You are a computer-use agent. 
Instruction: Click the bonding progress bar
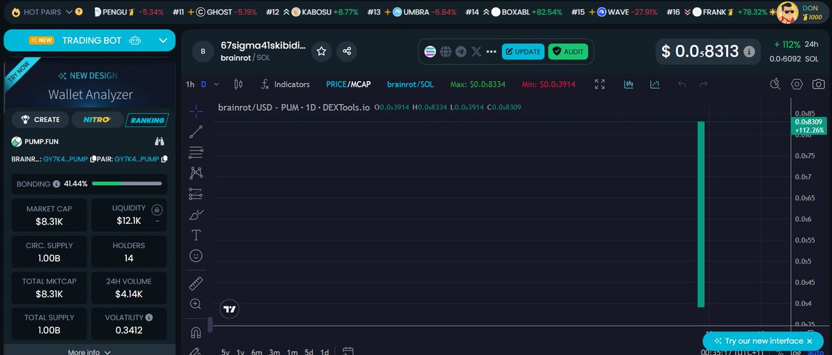[127, 184]
